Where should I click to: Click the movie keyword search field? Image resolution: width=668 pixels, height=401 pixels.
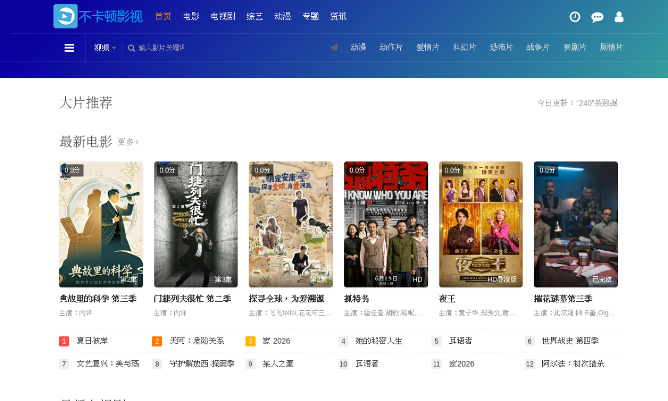click(x=162, y=48)
